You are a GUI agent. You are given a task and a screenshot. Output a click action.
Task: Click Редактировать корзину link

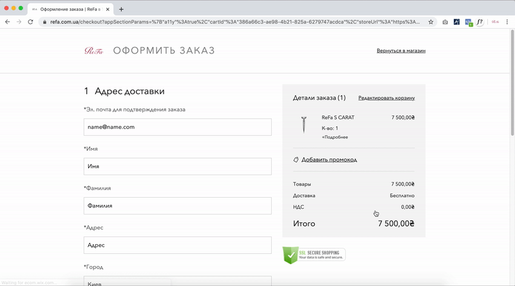[x=386, y=98]
